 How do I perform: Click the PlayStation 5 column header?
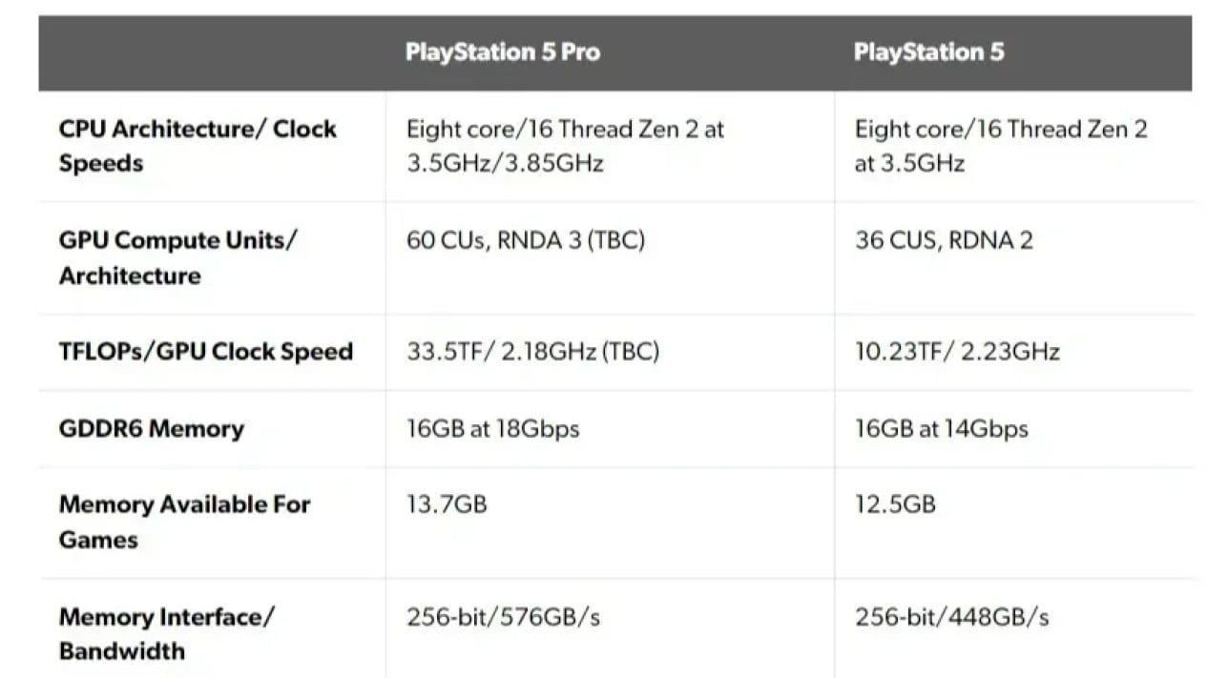(x=928, y=52)
